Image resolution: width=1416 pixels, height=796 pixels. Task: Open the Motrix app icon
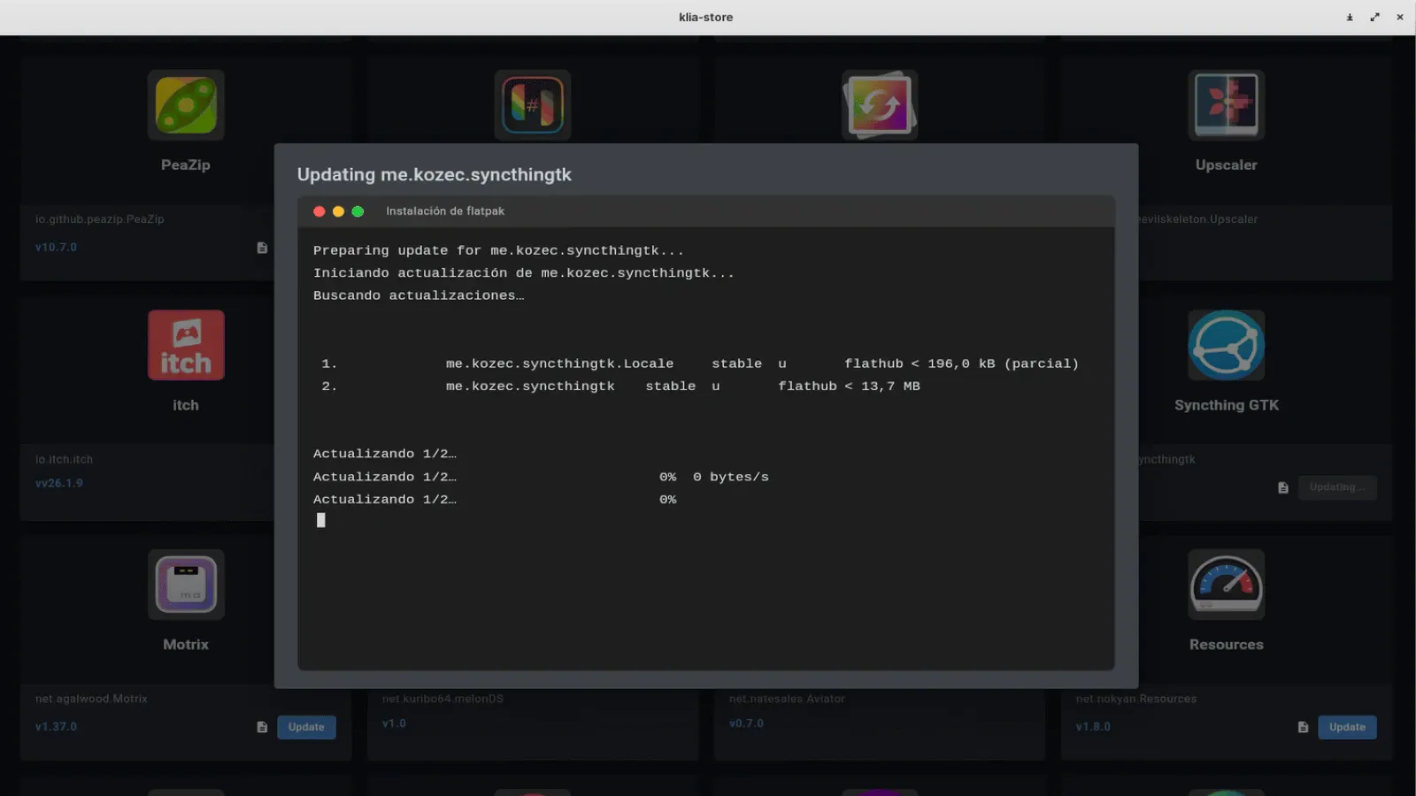tap(186, 585)
